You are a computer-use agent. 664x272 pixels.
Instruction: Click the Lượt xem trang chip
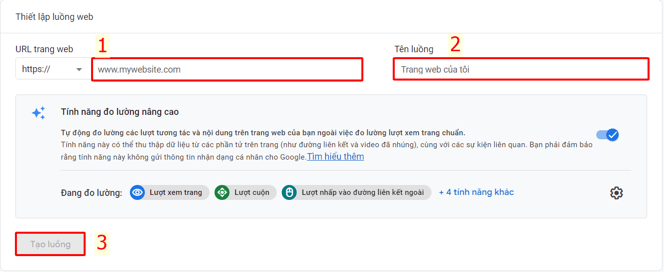(x=169, y=192)
